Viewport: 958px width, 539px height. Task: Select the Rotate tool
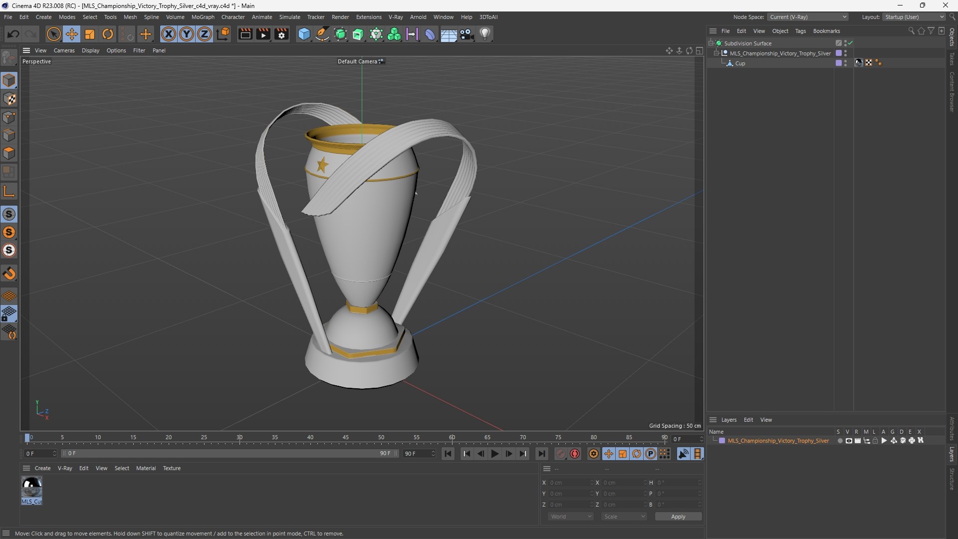tap(108, 34)
